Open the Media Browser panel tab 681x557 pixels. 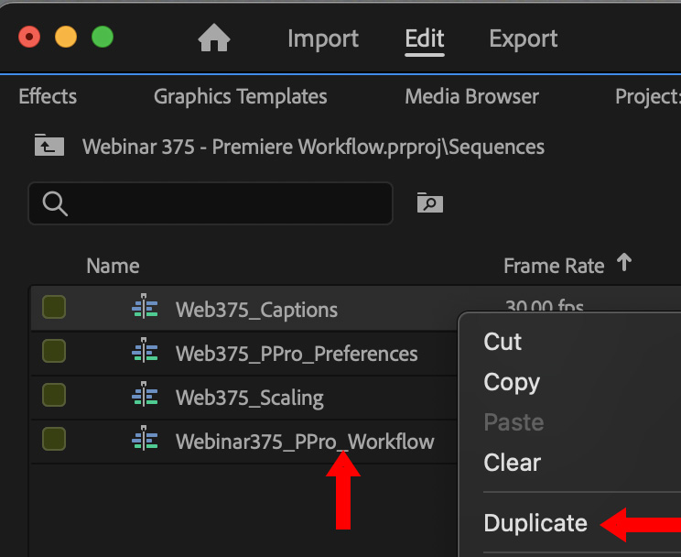point(471,96)
